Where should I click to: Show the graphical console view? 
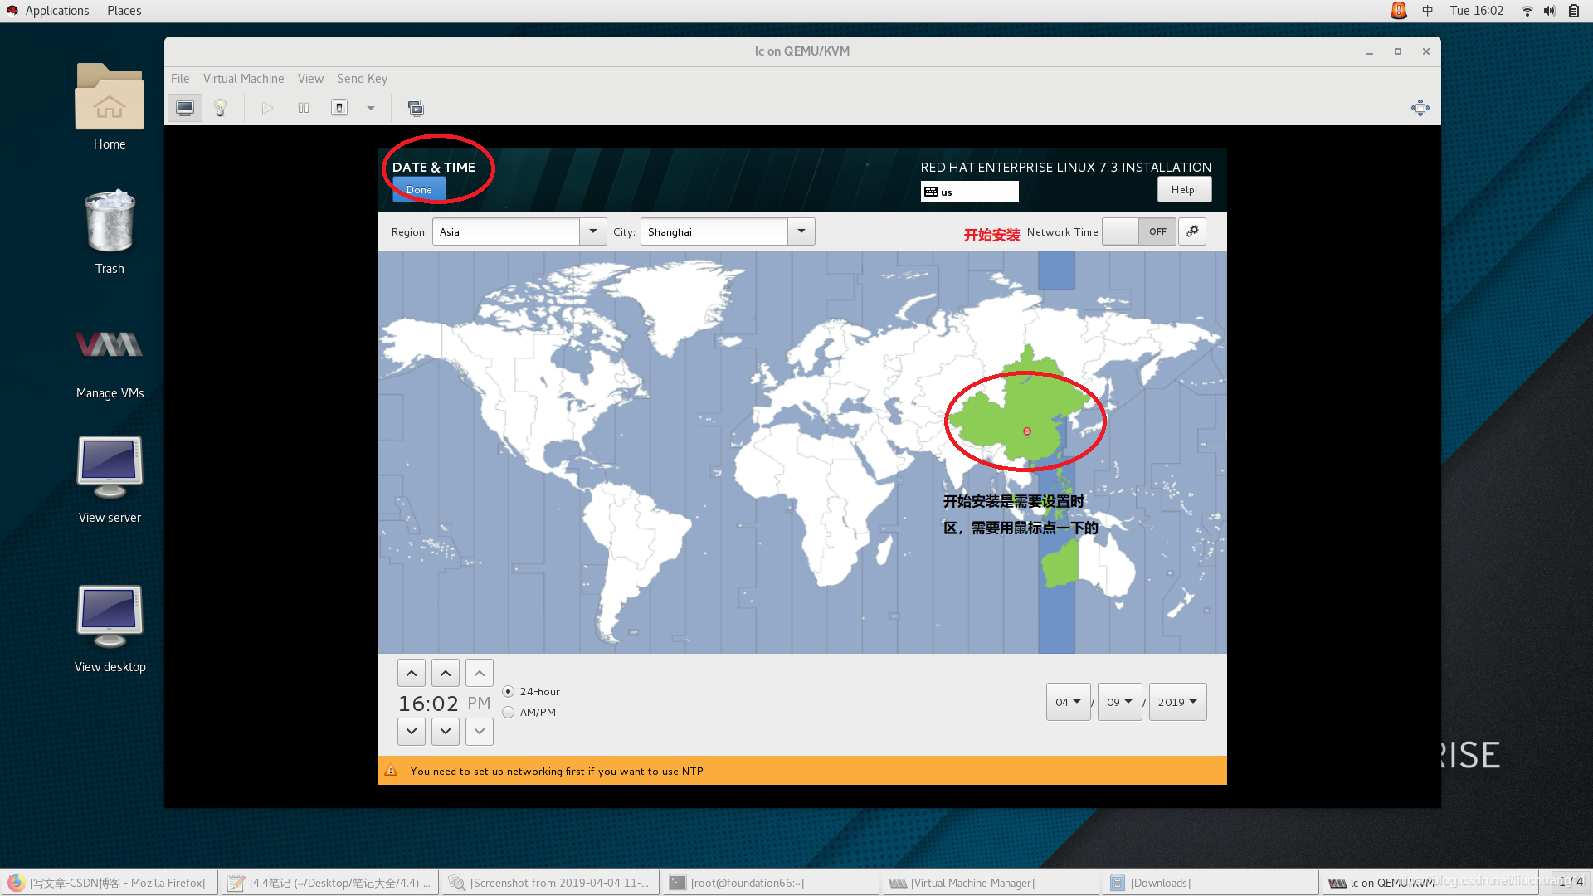pos(185,108)
